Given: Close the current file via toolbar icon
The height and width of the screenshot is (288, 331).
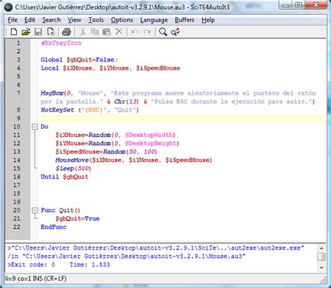Looking at the screenshot, I should [50, 31].
